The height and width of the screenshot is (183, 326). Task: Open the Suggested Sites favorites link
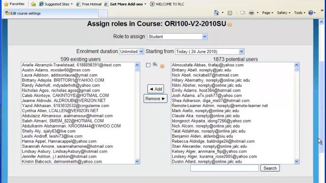coord(56,4)
